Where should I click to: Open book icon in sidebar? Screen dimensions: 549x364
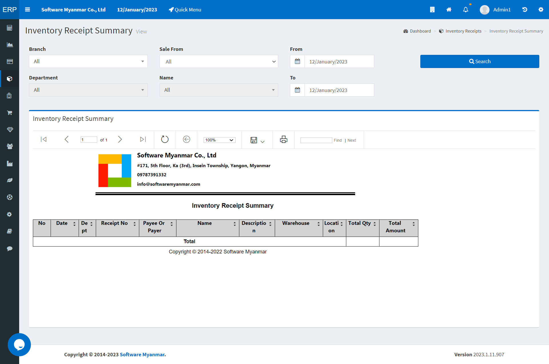tap(9, 231)
